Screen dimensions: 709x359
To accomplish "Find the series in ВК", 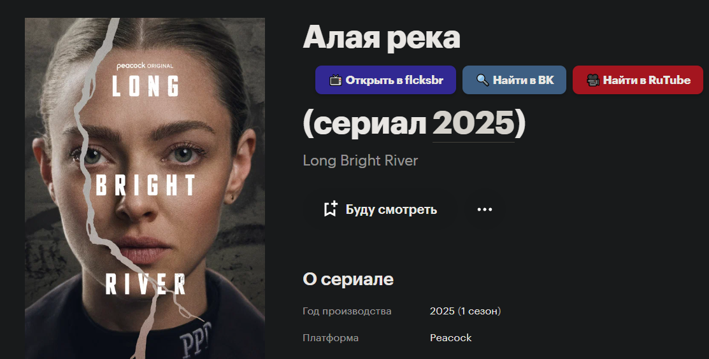I will click(514, 80).
